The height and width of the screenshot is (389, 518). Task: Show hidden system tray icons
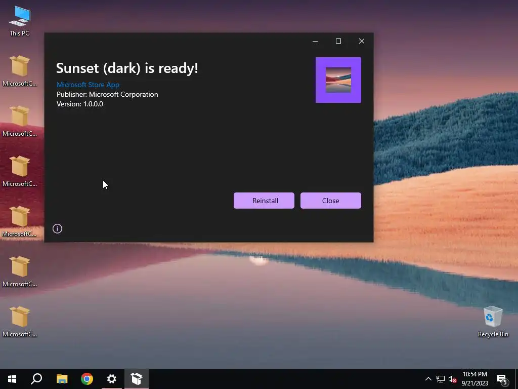click(428, 379)
